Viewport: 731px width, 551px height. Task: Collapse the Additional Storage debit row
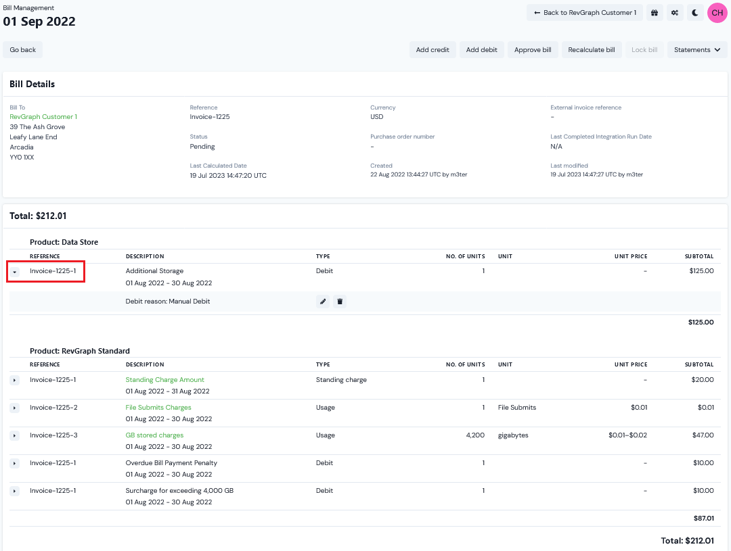[x=14, y=272]
